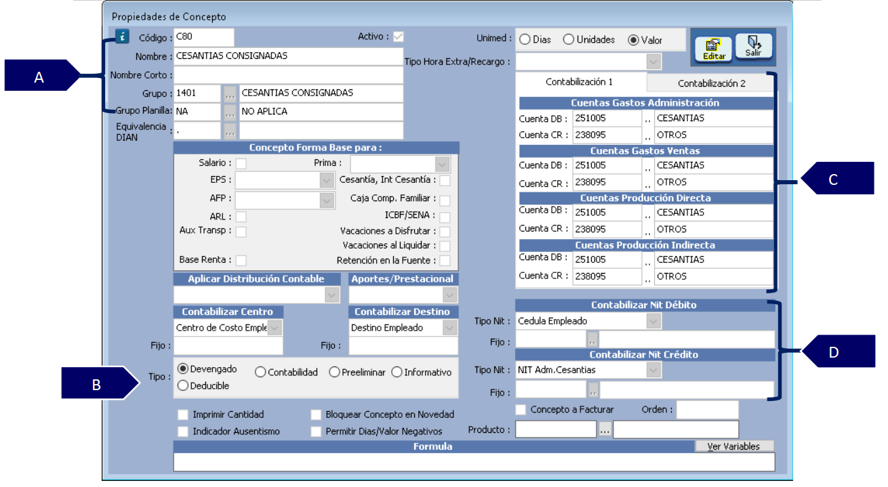
Task: Select the Valor radio button
Action: [633, 40]
